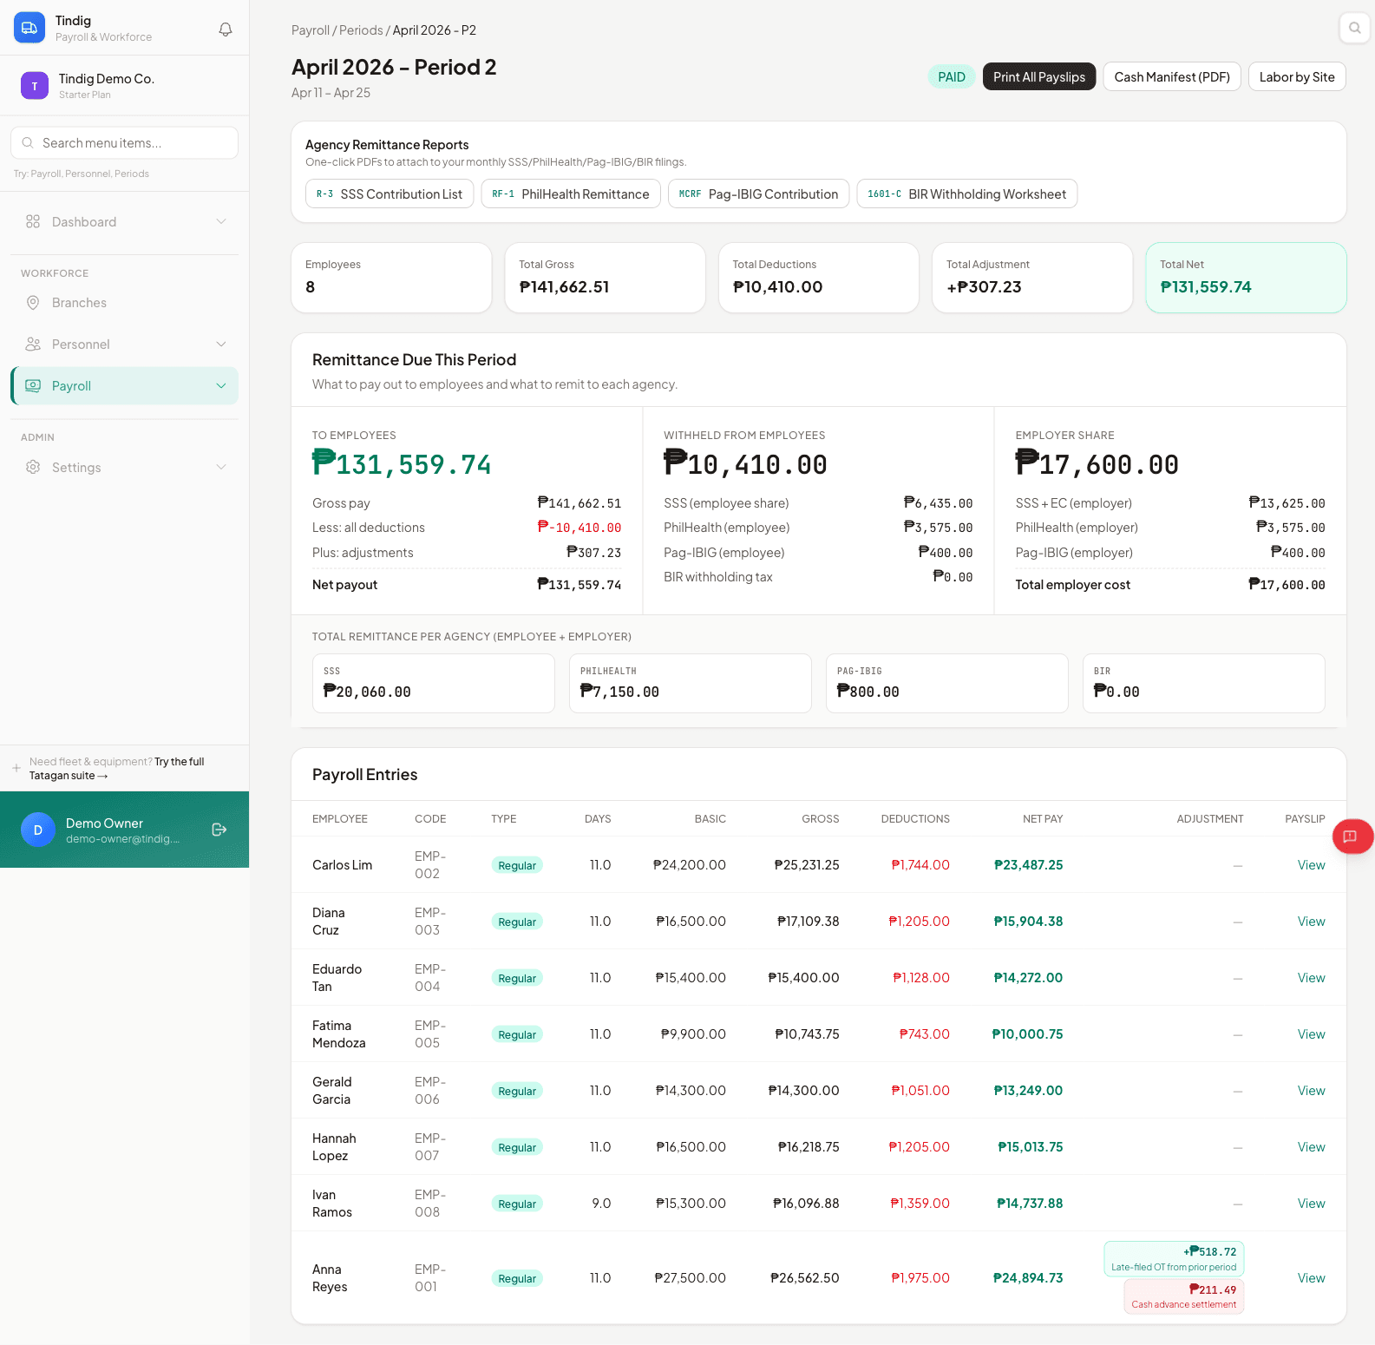The height and width of the screenshot is (1345, 1375).
Task: View payslip for Ivan Ramos
Action: 1311,1204
